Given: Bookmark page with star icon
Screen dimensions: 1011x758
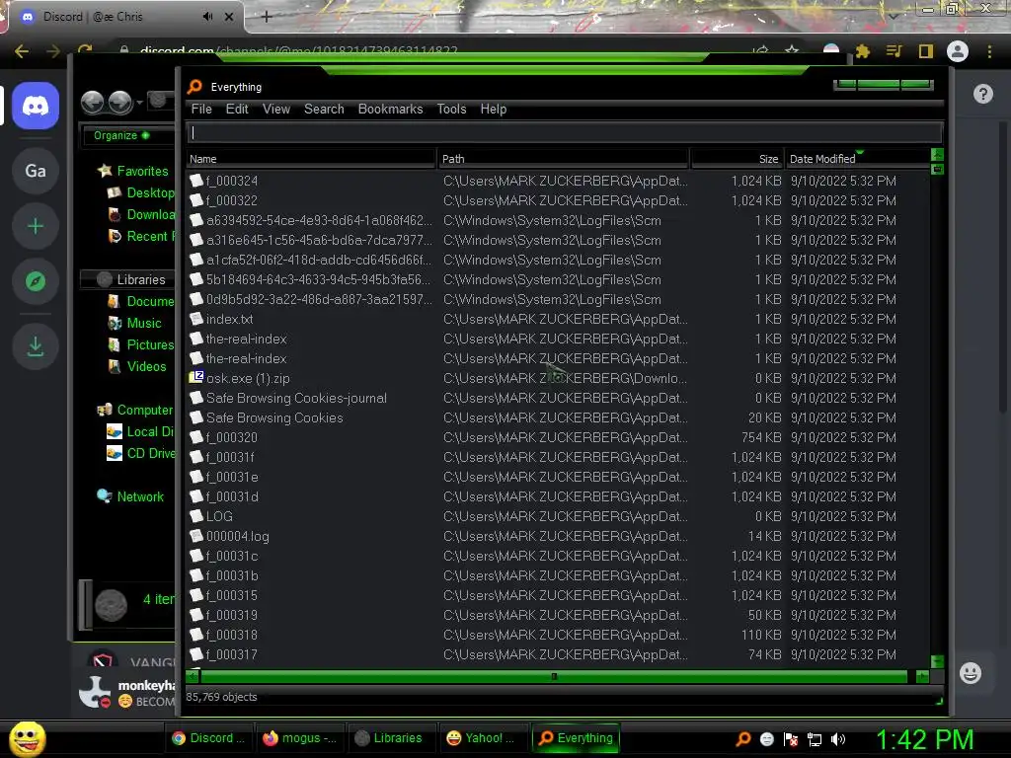Looking at the screenshot, I should pyautogui.click(x=792, y=50).
